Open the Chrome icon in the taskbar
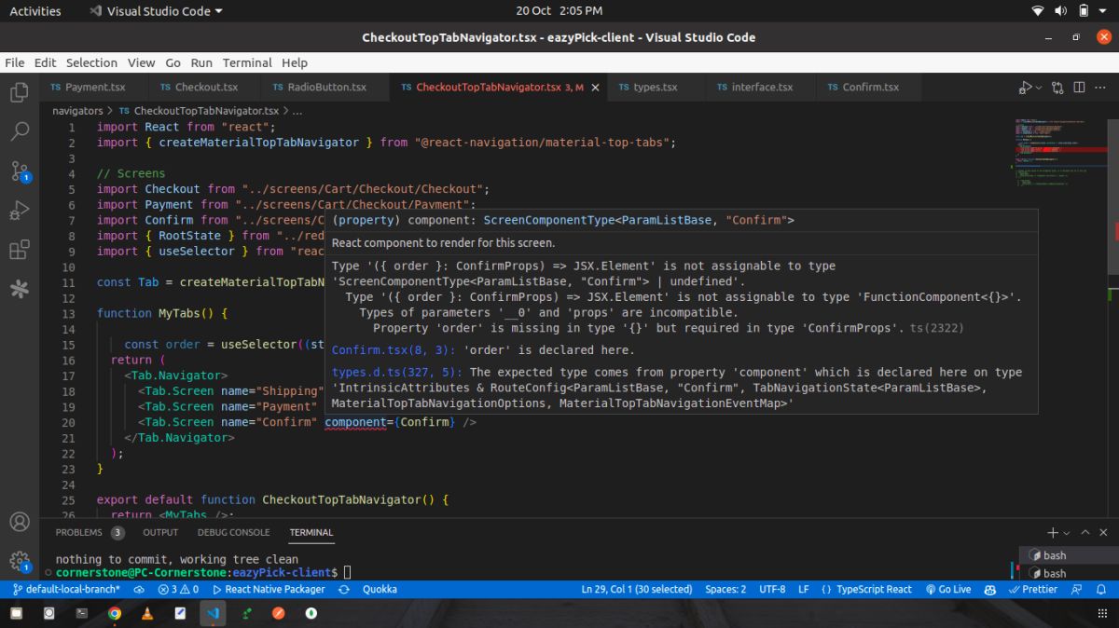Screen dimensions: 1119x628 tap(114, 613)
